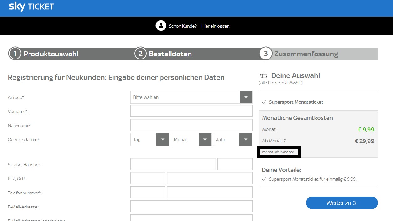
Task: Go to step 1 Produktauswahl
Action: tap(44, 54)
